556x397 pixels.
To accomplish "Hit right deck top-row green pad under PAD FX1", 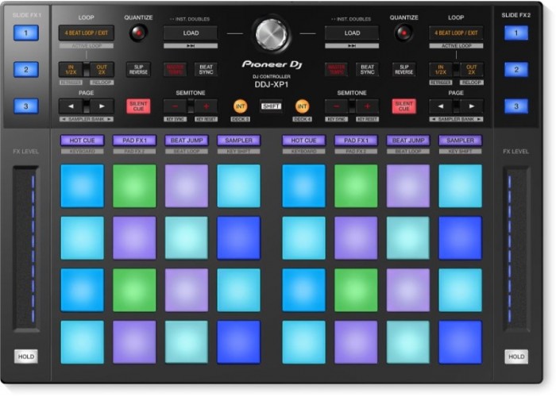I will [x=356, y=186].
